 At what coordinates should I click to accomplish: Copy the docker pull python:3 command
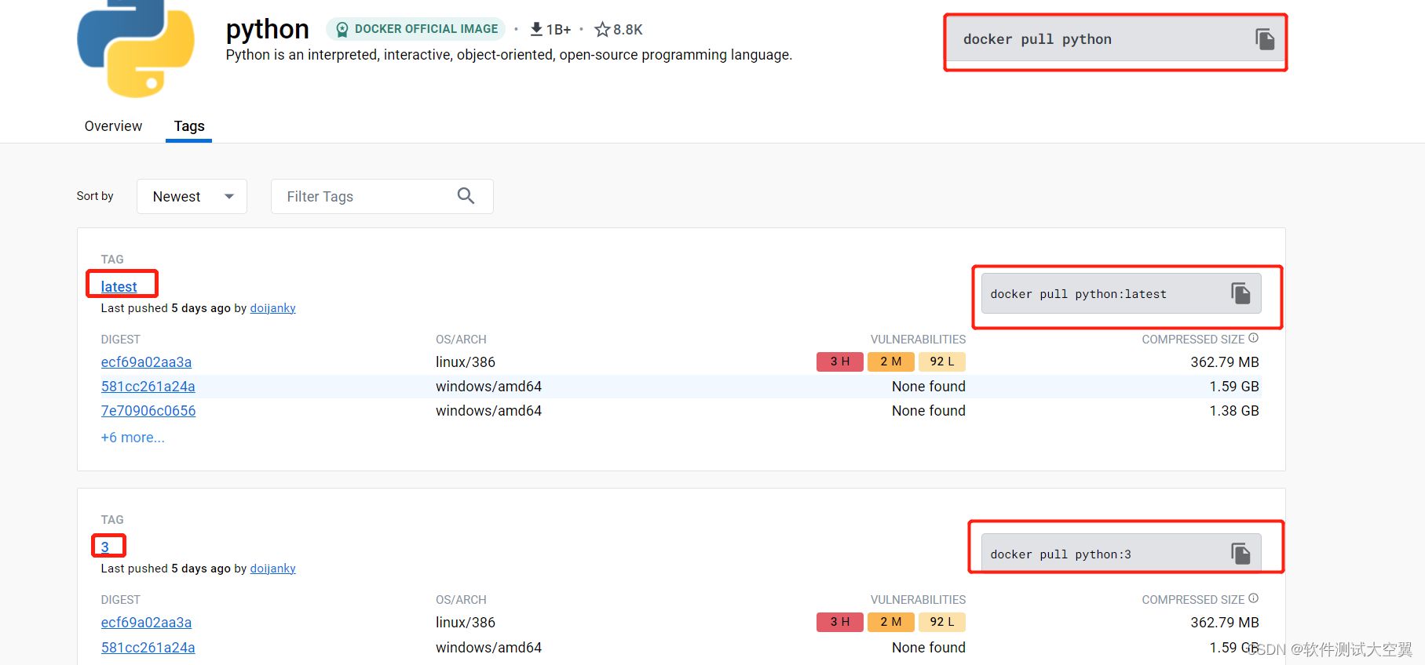coord(1240,554)
